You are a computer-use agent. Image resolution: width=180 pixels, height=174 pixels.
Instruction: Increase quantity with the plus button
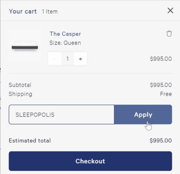(x=81, y=59)
